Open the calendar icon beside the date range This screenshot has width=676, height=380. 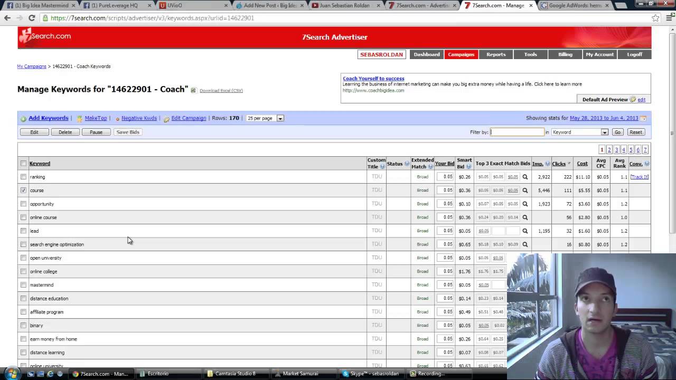(x=643, y=118)
